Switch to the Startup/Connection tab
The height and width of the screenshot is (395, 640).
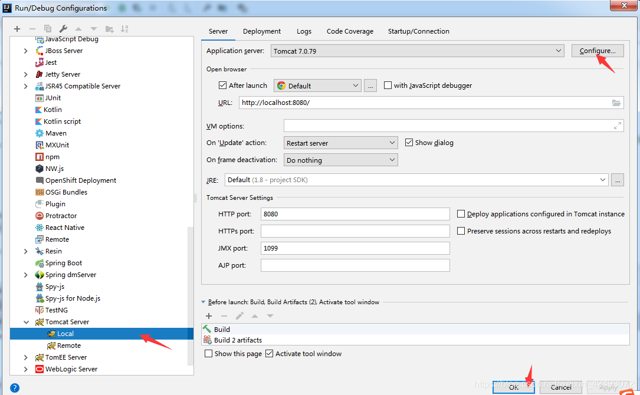418,31
